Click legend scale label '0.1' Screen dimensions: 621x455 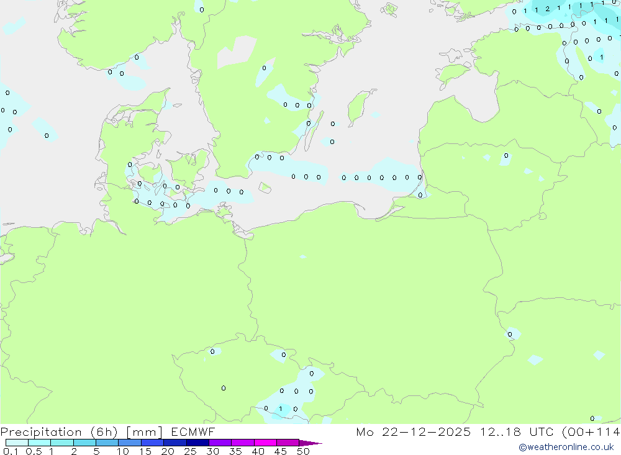[11, 451]
